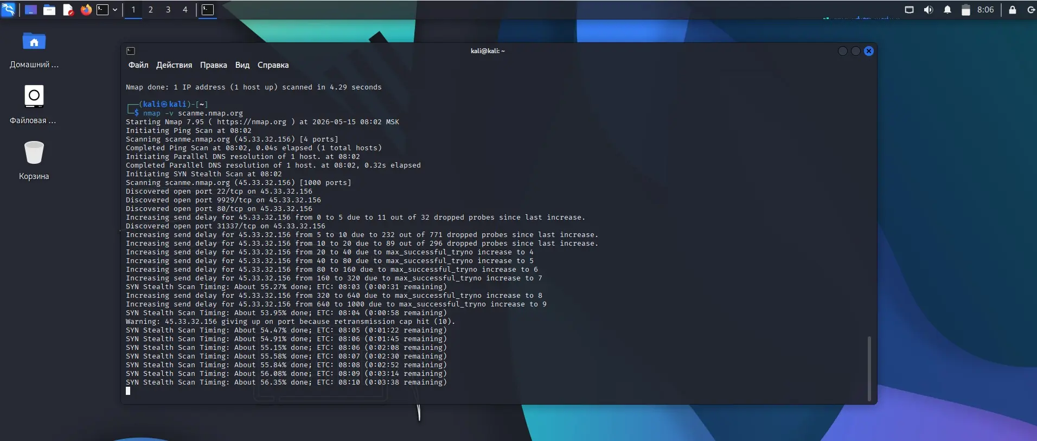Click the 'nmap -v scanme.nmap.org' command text
This screenshot has height=441, width=1037.
coord(193,113)
